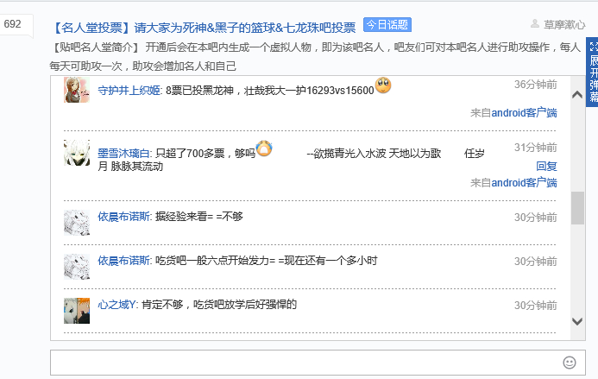The width and height of the screenshot is (598, 379).
Task: Click android客户端 link under 31分钟前 comment
Action: [524, 182]
